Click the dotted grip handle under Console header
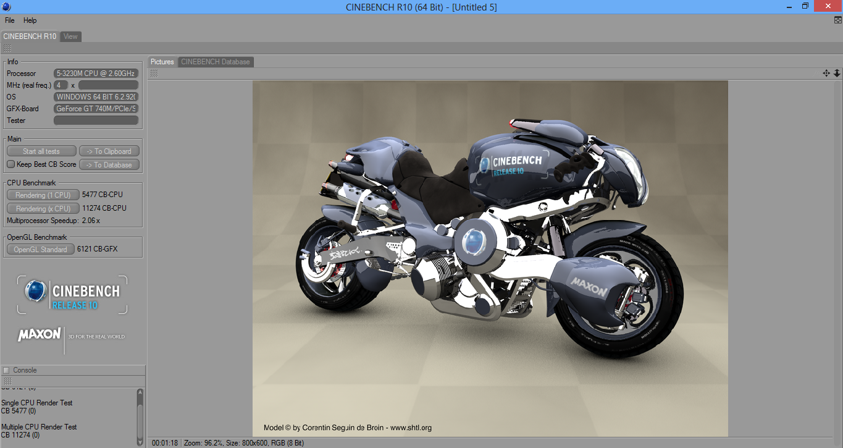843x448 pixels. (x=7, y=381)
